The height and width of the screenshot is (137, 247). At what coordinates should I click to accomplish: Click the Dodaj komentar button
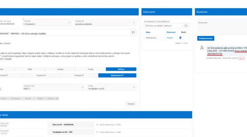206,38
